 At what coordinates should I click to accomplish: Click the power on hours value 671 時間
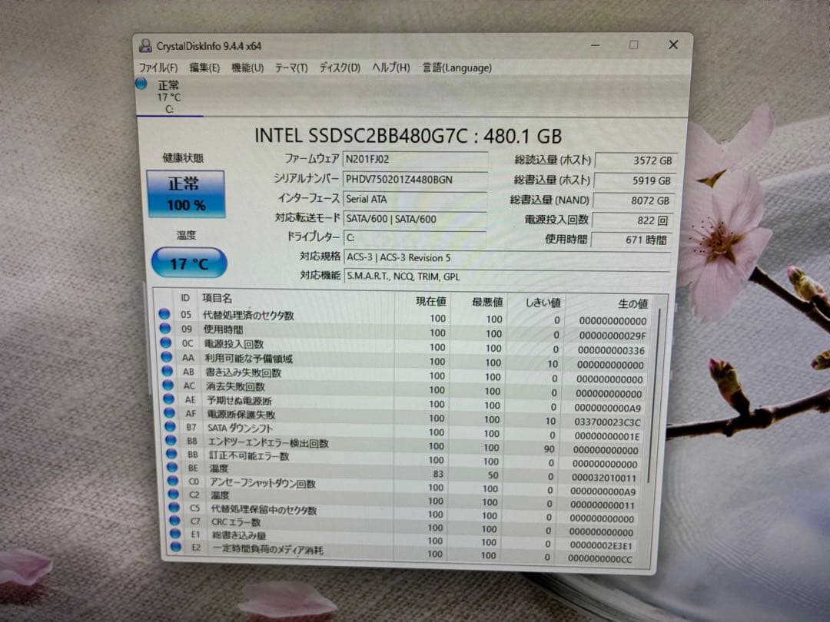tap(632, 240)
